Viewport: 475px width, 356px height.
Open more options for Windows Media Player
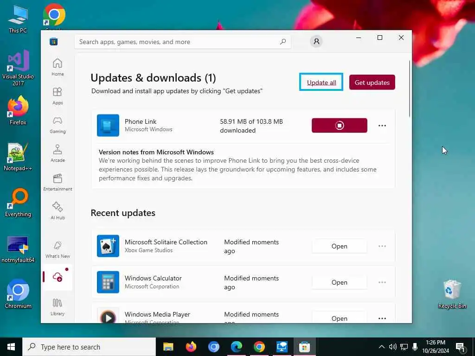point(382,318)
